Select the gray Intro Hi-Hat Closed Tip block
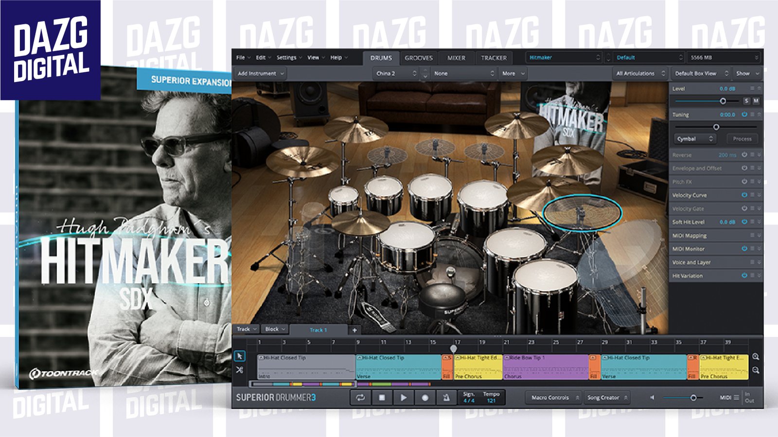The height and width of the screenshot is (437, 778). (x=306, y=367)
